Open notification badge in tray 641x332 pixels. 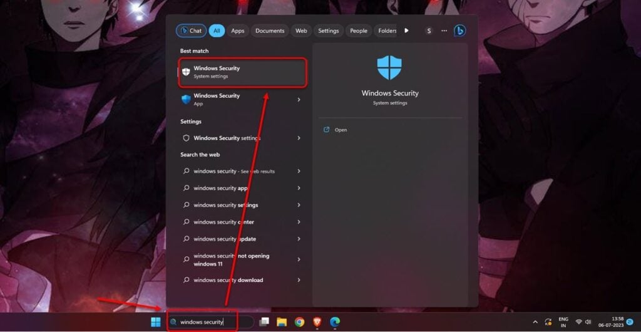pyautogui.click(x=630, y=322)
